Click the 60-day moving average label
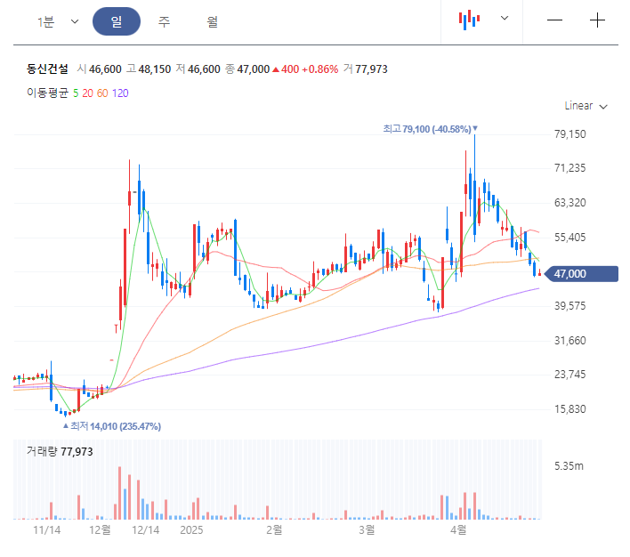Image resolution: width=630 pixels, height=557 pixels. point(102,93)
